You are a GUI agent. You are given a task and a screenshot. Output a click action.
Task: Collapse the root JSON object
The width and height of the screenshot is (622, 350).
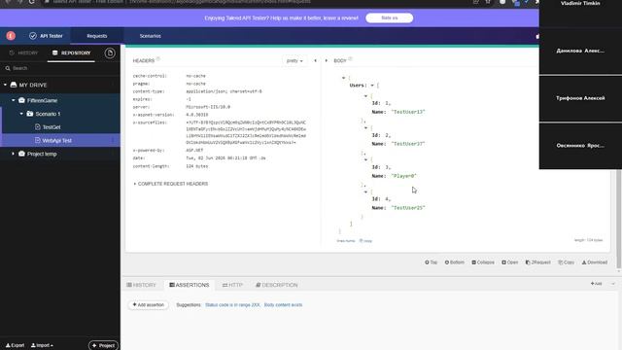point(343,78)
